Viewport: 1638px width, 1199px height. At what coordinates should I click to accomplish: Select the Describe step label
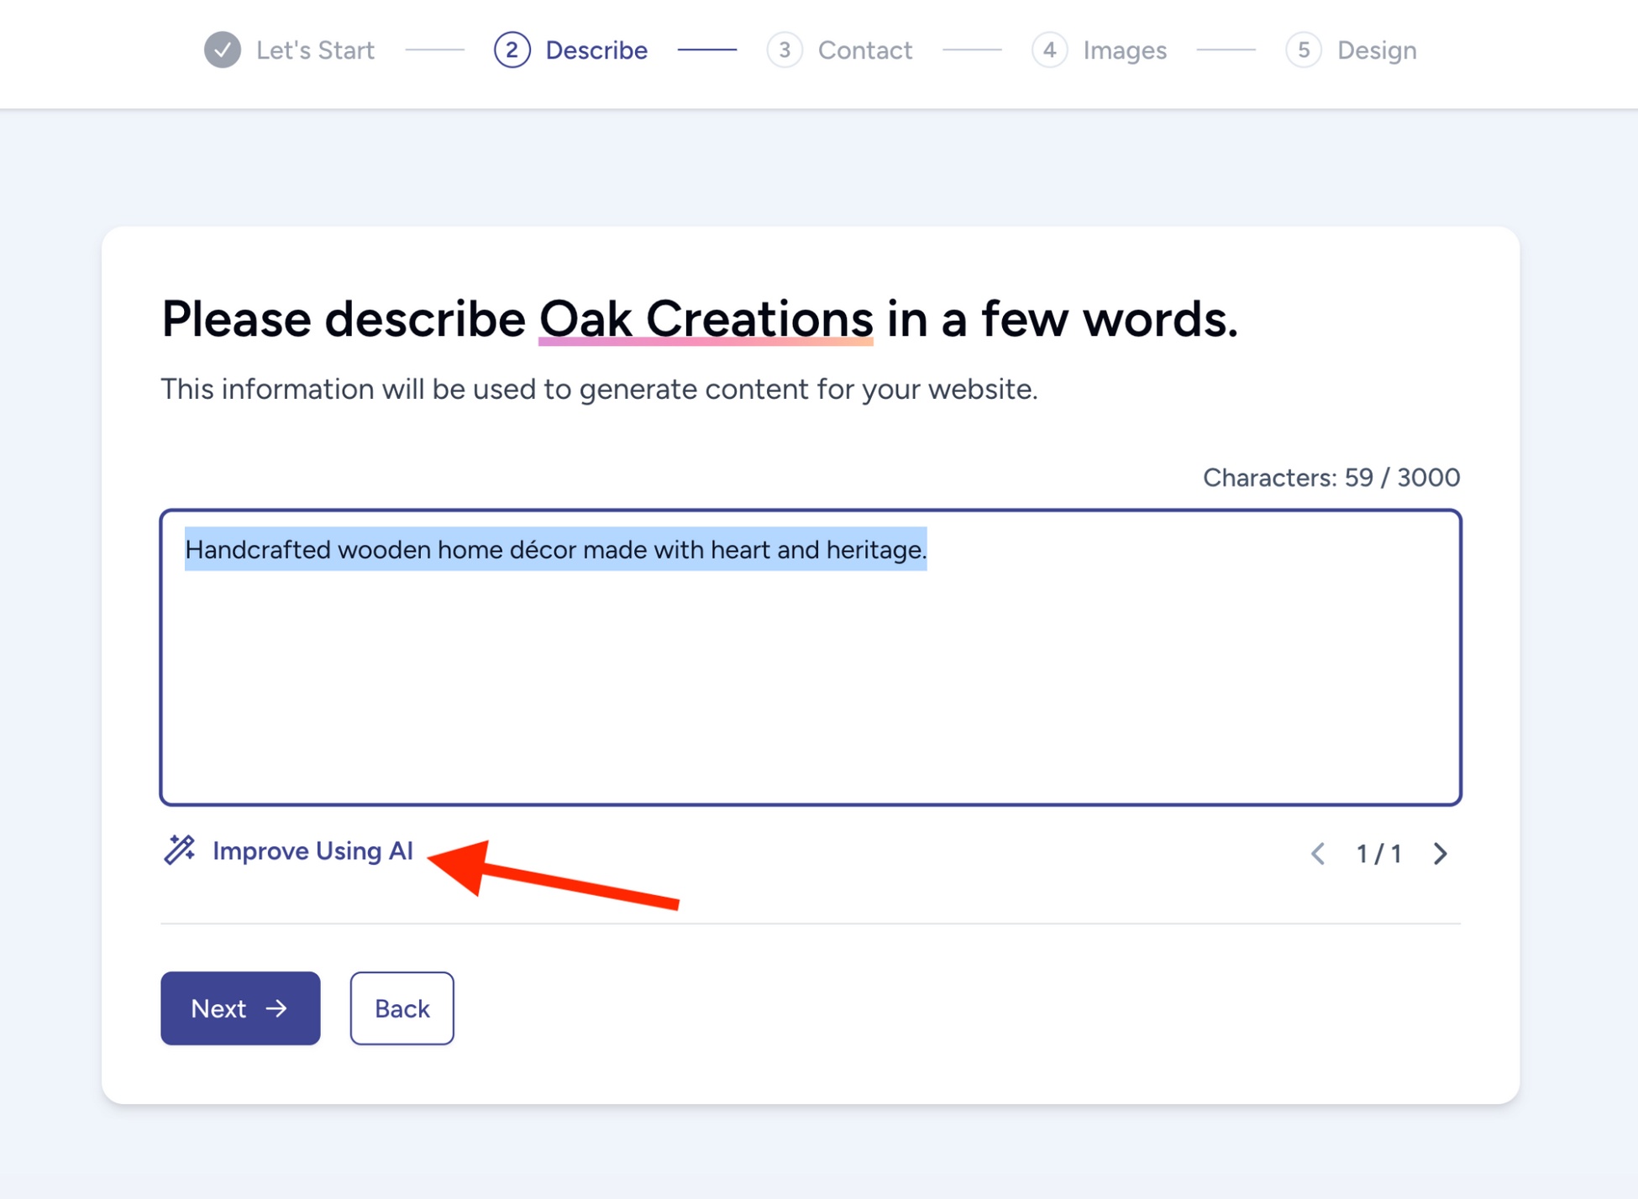(596, 50)
